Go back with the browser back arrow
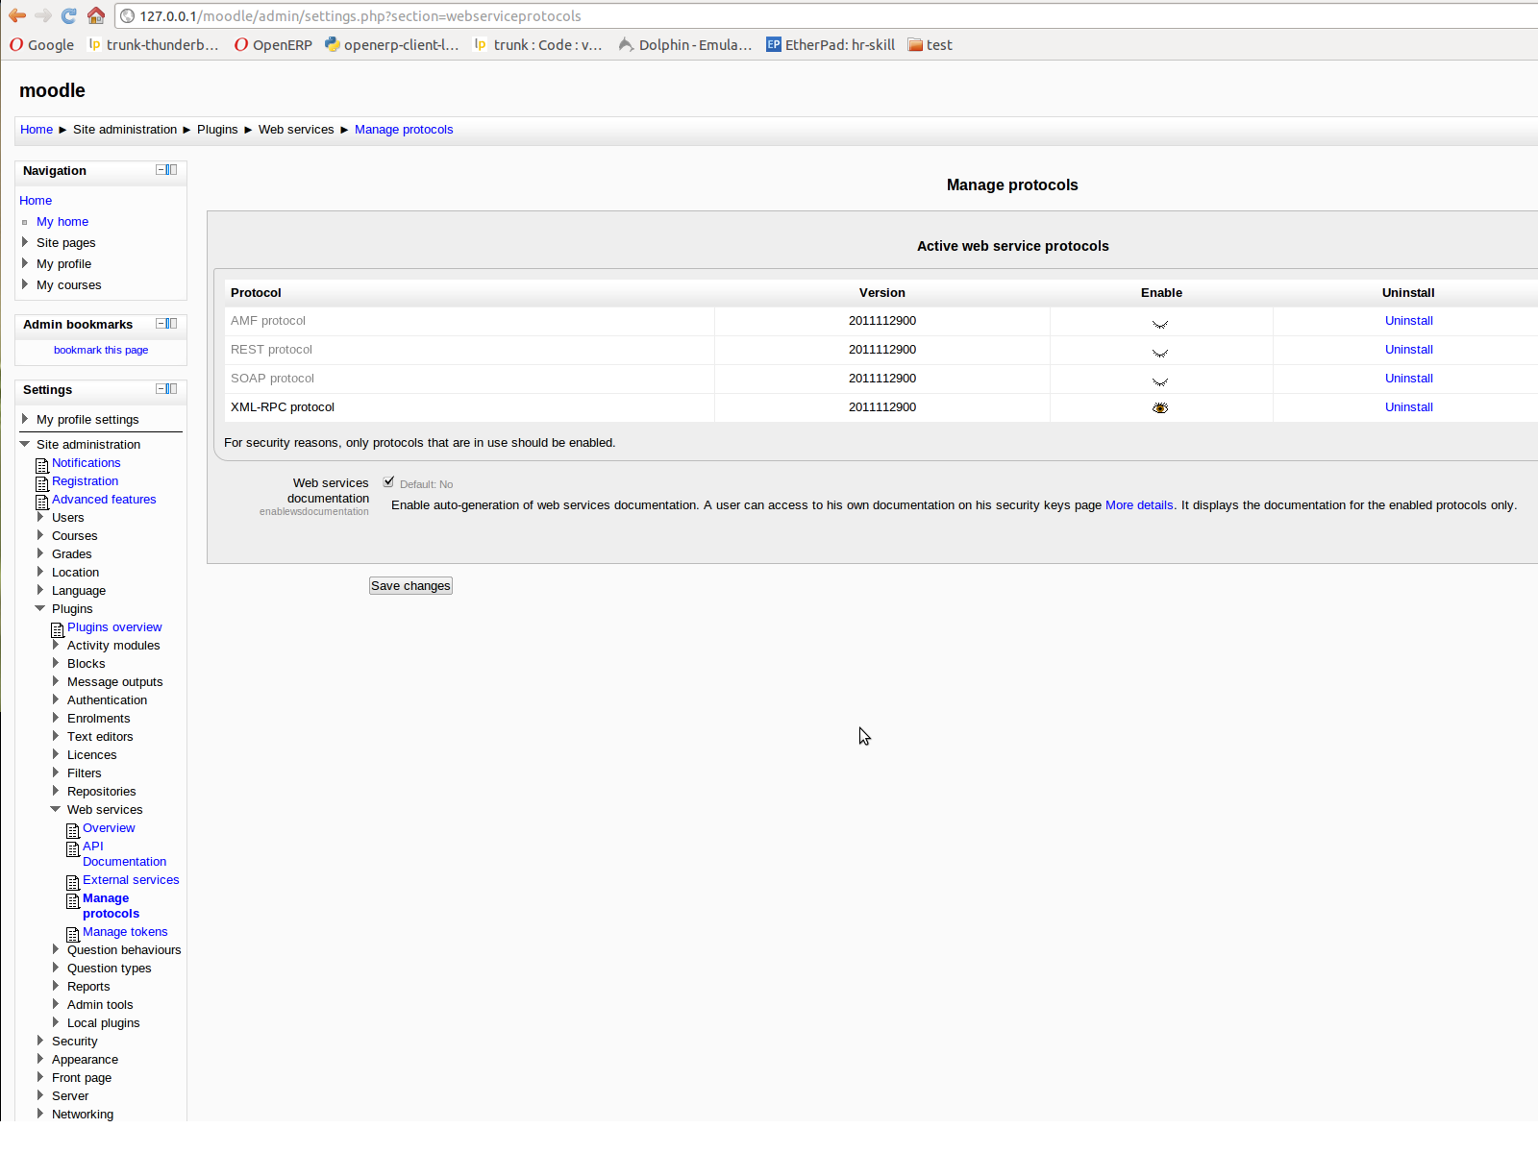1538x1153 pixels. click(17, 15)
